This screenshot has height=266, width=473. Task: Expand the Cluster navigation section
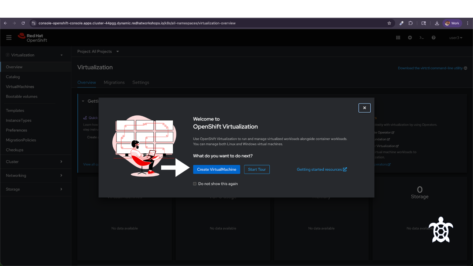pyautogui.click(x=35, y=161)
